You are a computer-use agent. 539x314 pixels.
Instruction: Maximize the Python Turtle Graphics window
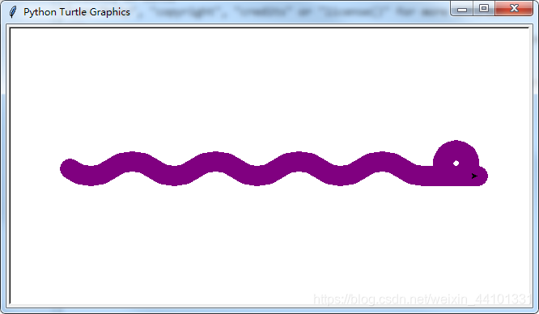click(484, 8)
